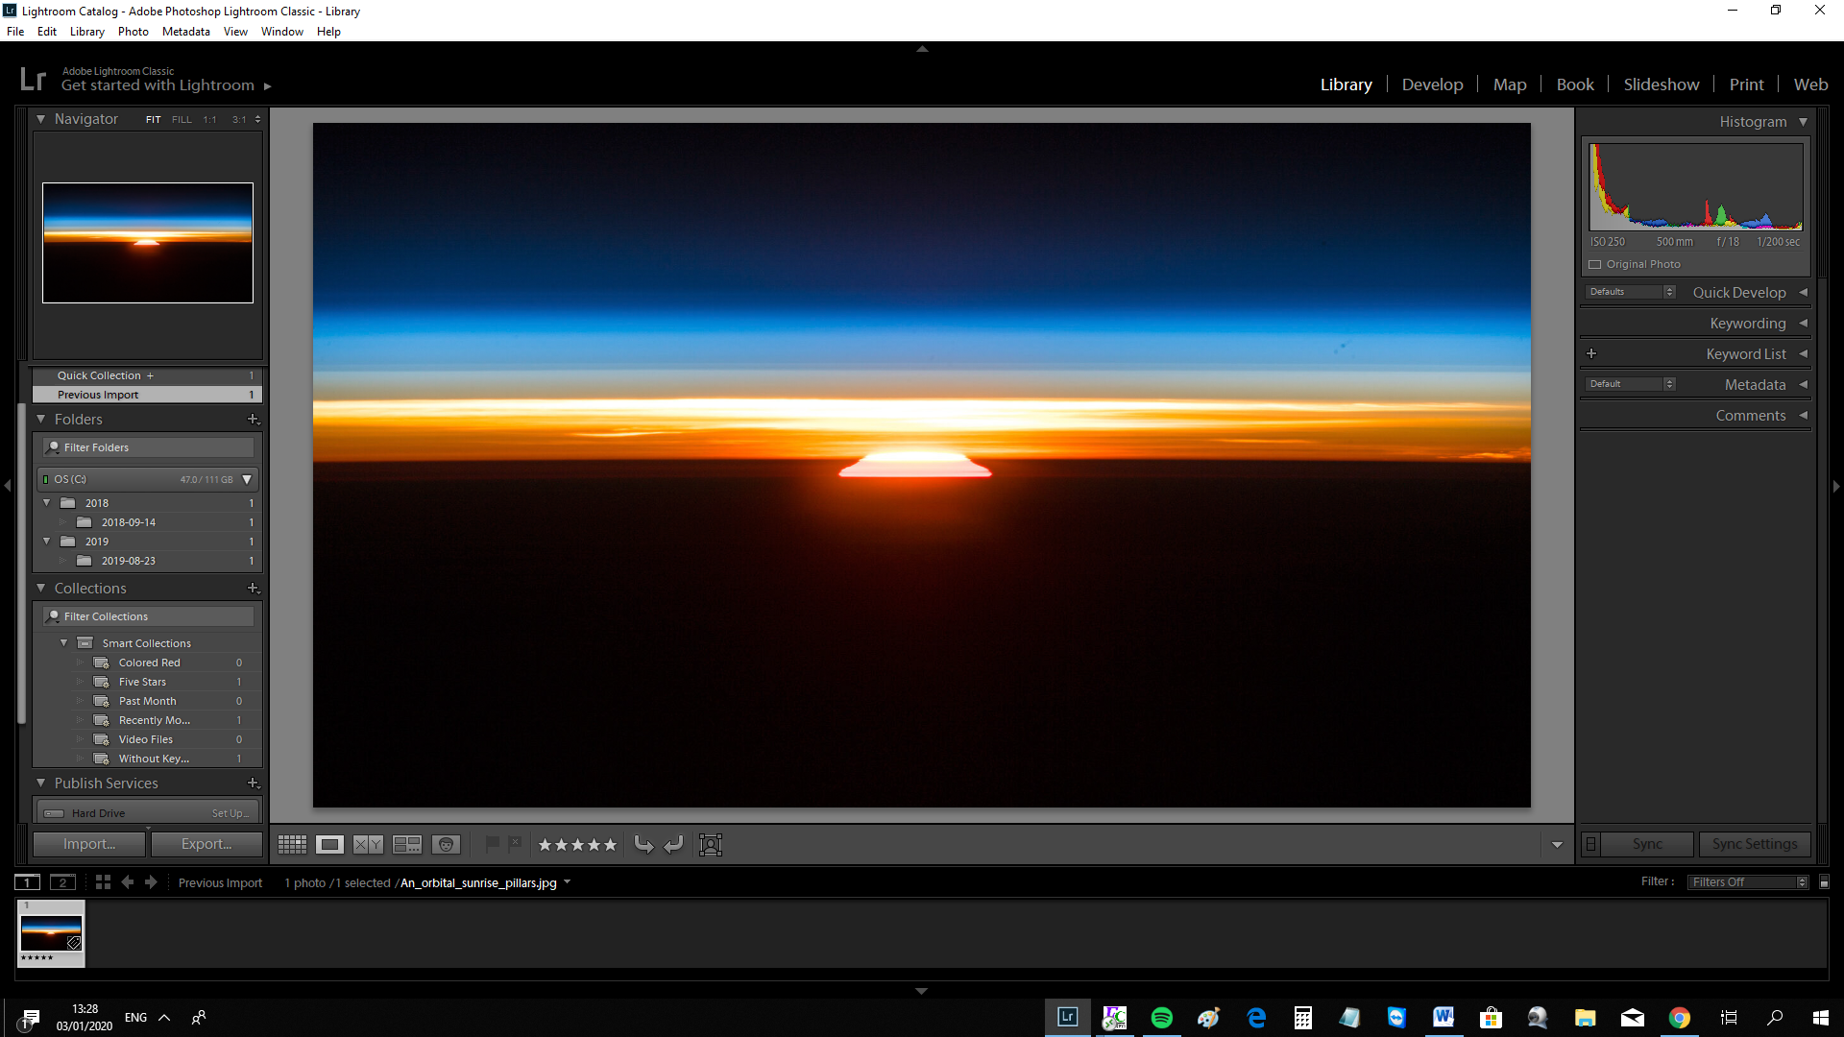The height and width of the screenshot is (1037, 1844).
Task: Switch to Loupe view
Action: pyautogui.click(x=329, y=844)
